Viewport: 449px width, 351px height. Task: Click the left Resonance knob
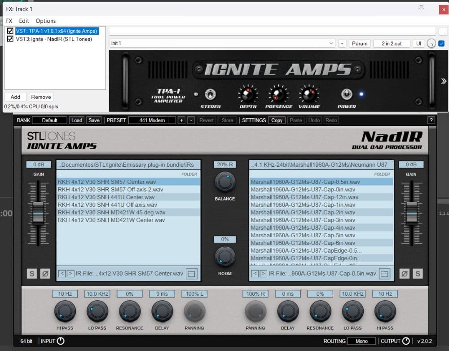tap(130, 311)
